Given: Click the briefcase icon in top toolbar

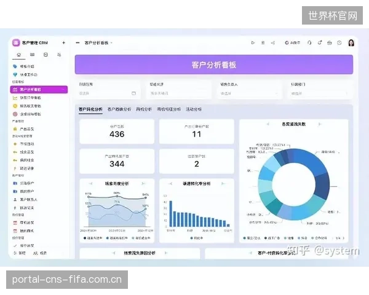Looking at the screenshot, I should 330,43.
